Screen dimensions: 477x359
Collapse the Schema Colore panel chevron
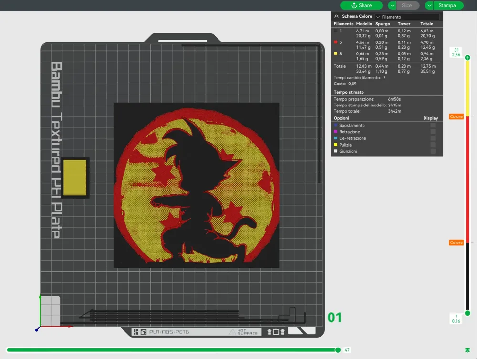(x=336, y=16)
